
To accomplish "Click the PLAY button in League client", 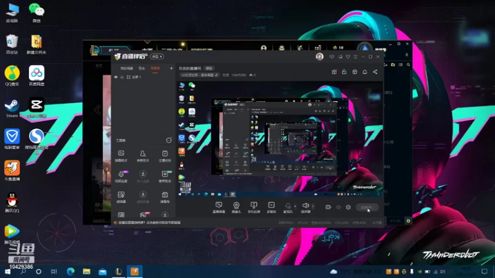I will pos(114,50).
